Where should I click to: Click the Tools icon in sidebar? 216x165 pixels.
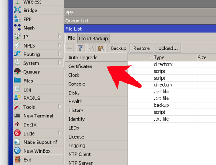pyautogui.click(x=17, y=106)
